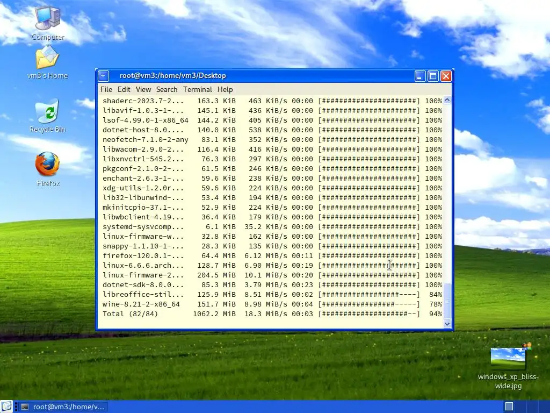Click the pkgconf-2.1.0-2-... package name

point(143,168)
